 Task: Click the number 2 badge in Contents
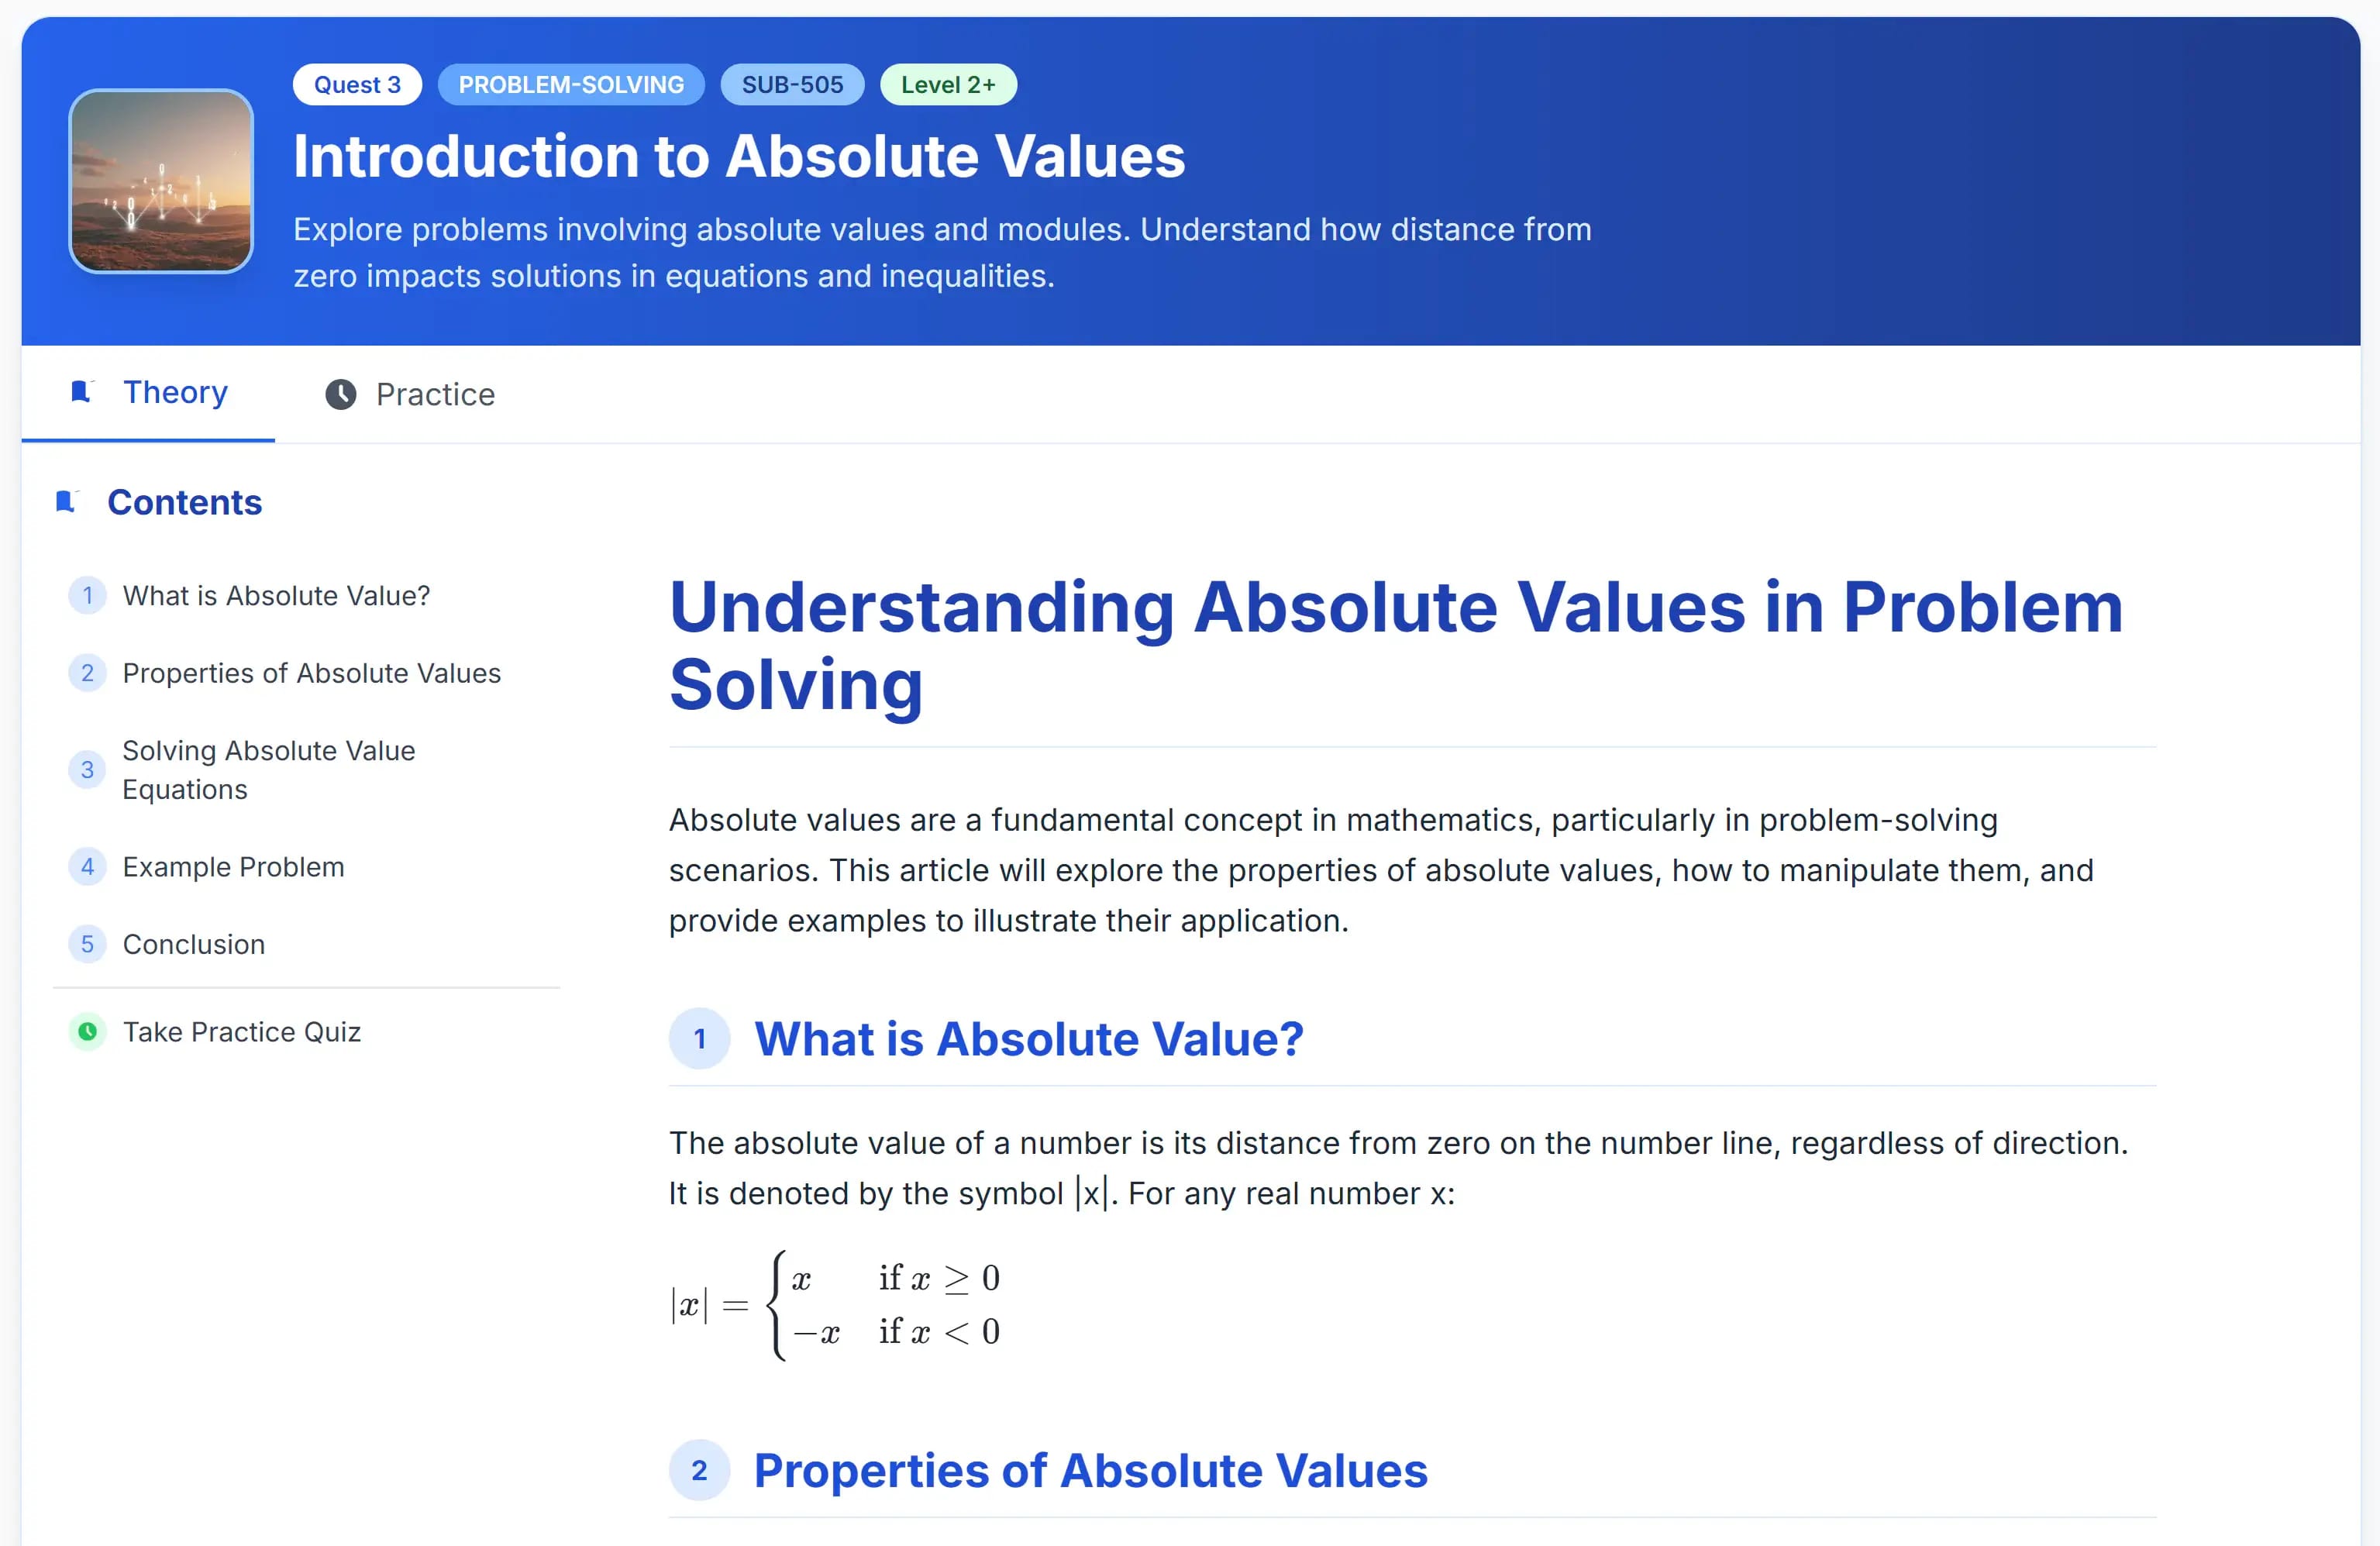click(x=88, y=673)
